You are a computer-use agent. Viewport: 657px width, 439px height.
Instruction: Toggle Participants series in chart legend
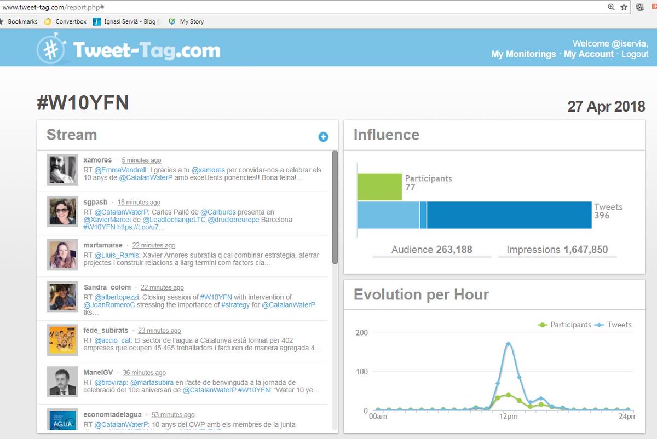click(x=564, y=325)
